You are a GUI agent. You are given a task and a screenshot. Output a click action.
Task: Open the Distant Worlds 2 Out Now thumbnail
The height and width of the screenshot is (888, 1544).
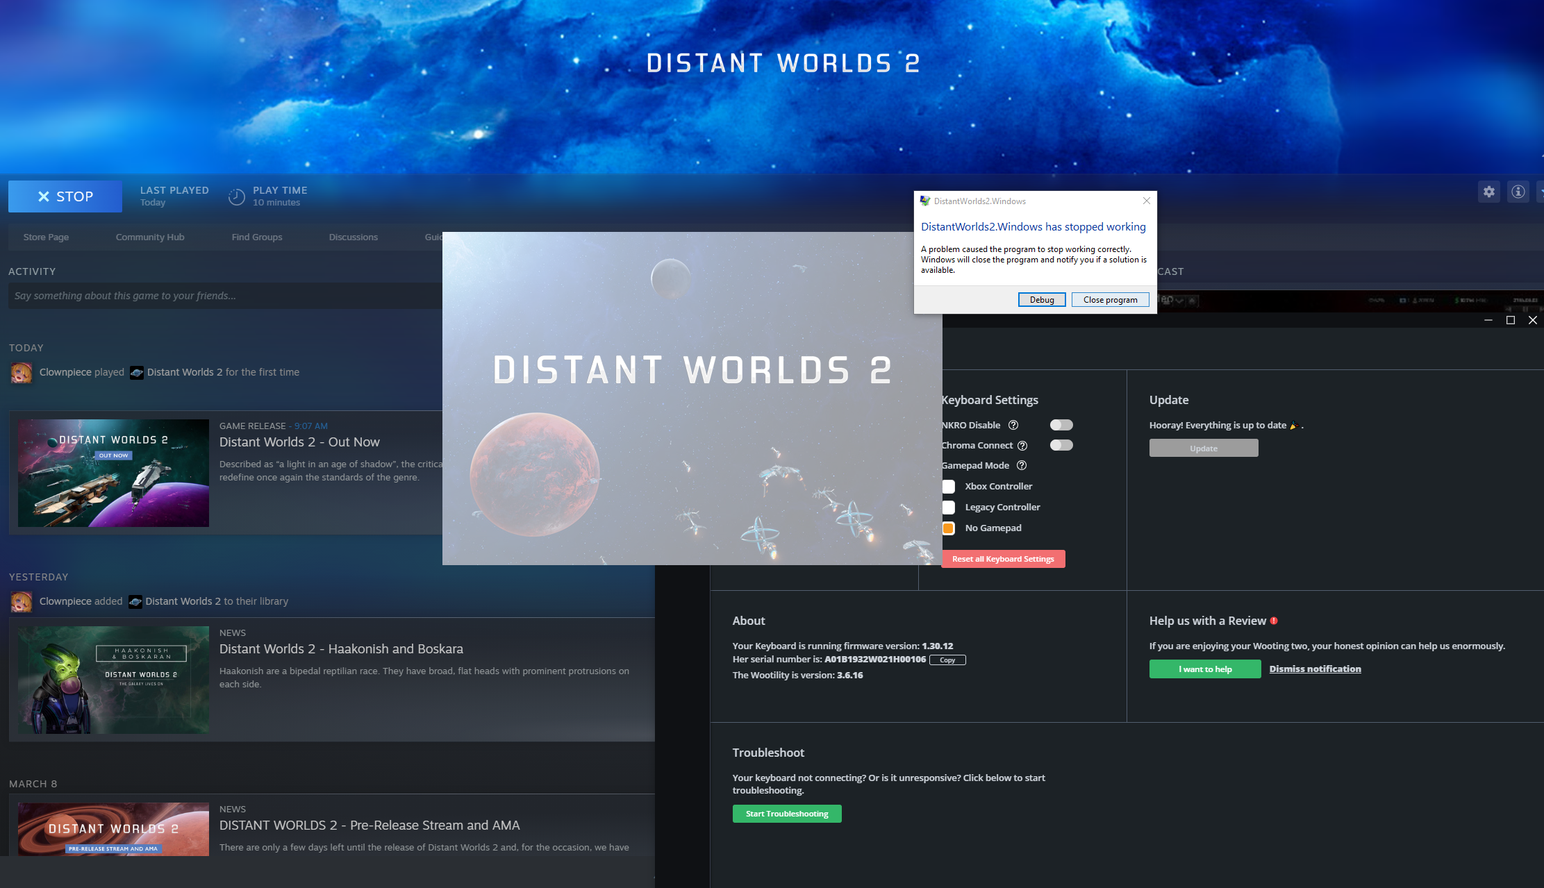(x=113, y=473)
